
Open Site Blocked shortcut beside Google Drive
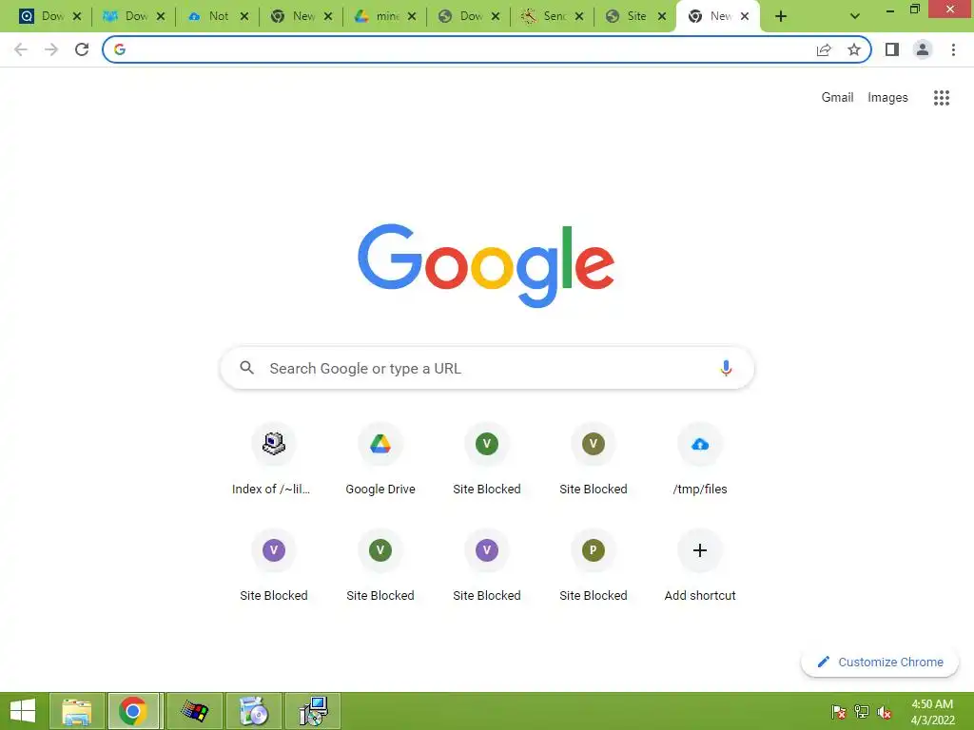pyautogui.click(x=487, y=459)
